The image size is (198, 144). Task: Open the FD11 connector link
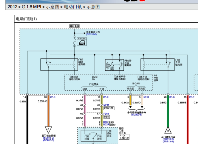106,114
